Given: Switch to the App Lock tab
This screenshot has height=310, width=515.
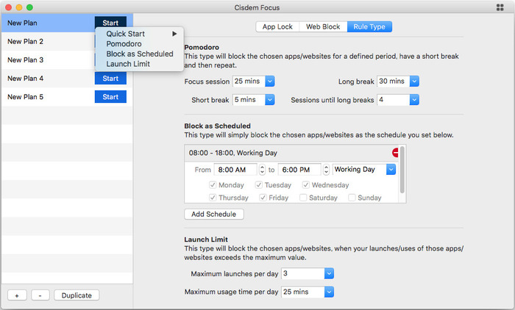Looking at the screenshot, I should [x=277, y=27].
